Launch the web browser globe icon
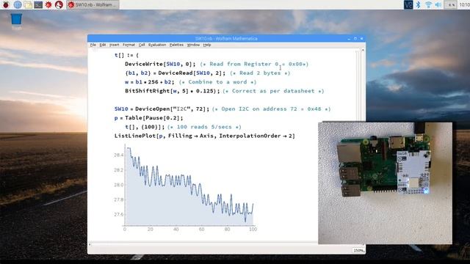The image size is (470, 264). (x=18, y=4)
